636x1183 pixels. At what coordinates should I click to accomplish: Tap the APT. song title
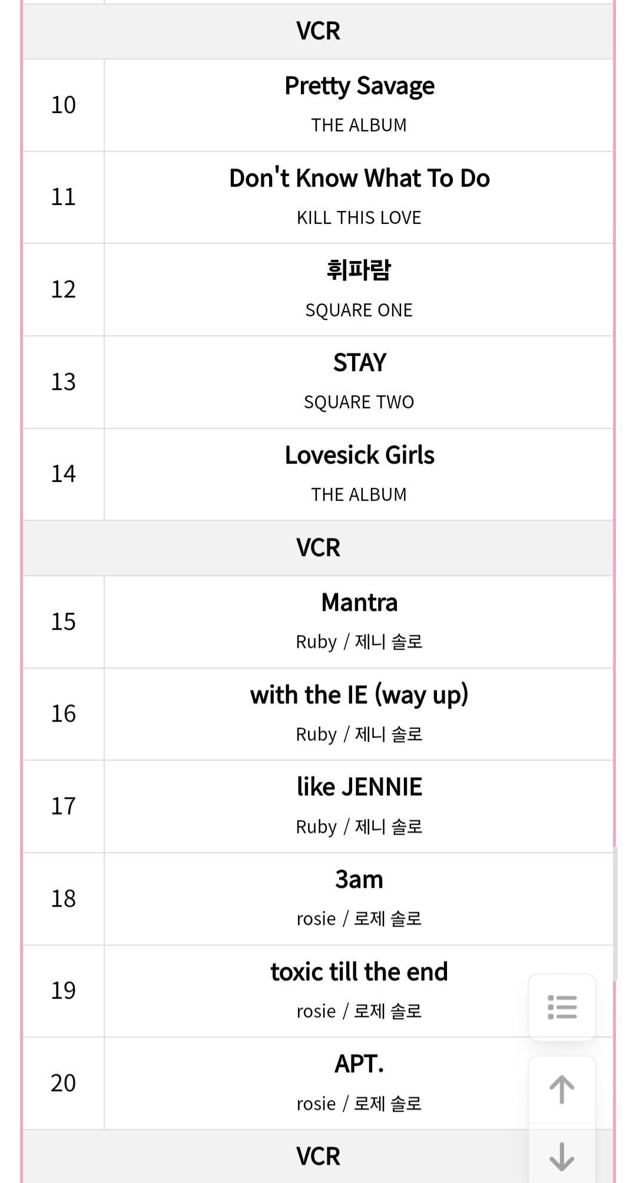click(359, 1064)
